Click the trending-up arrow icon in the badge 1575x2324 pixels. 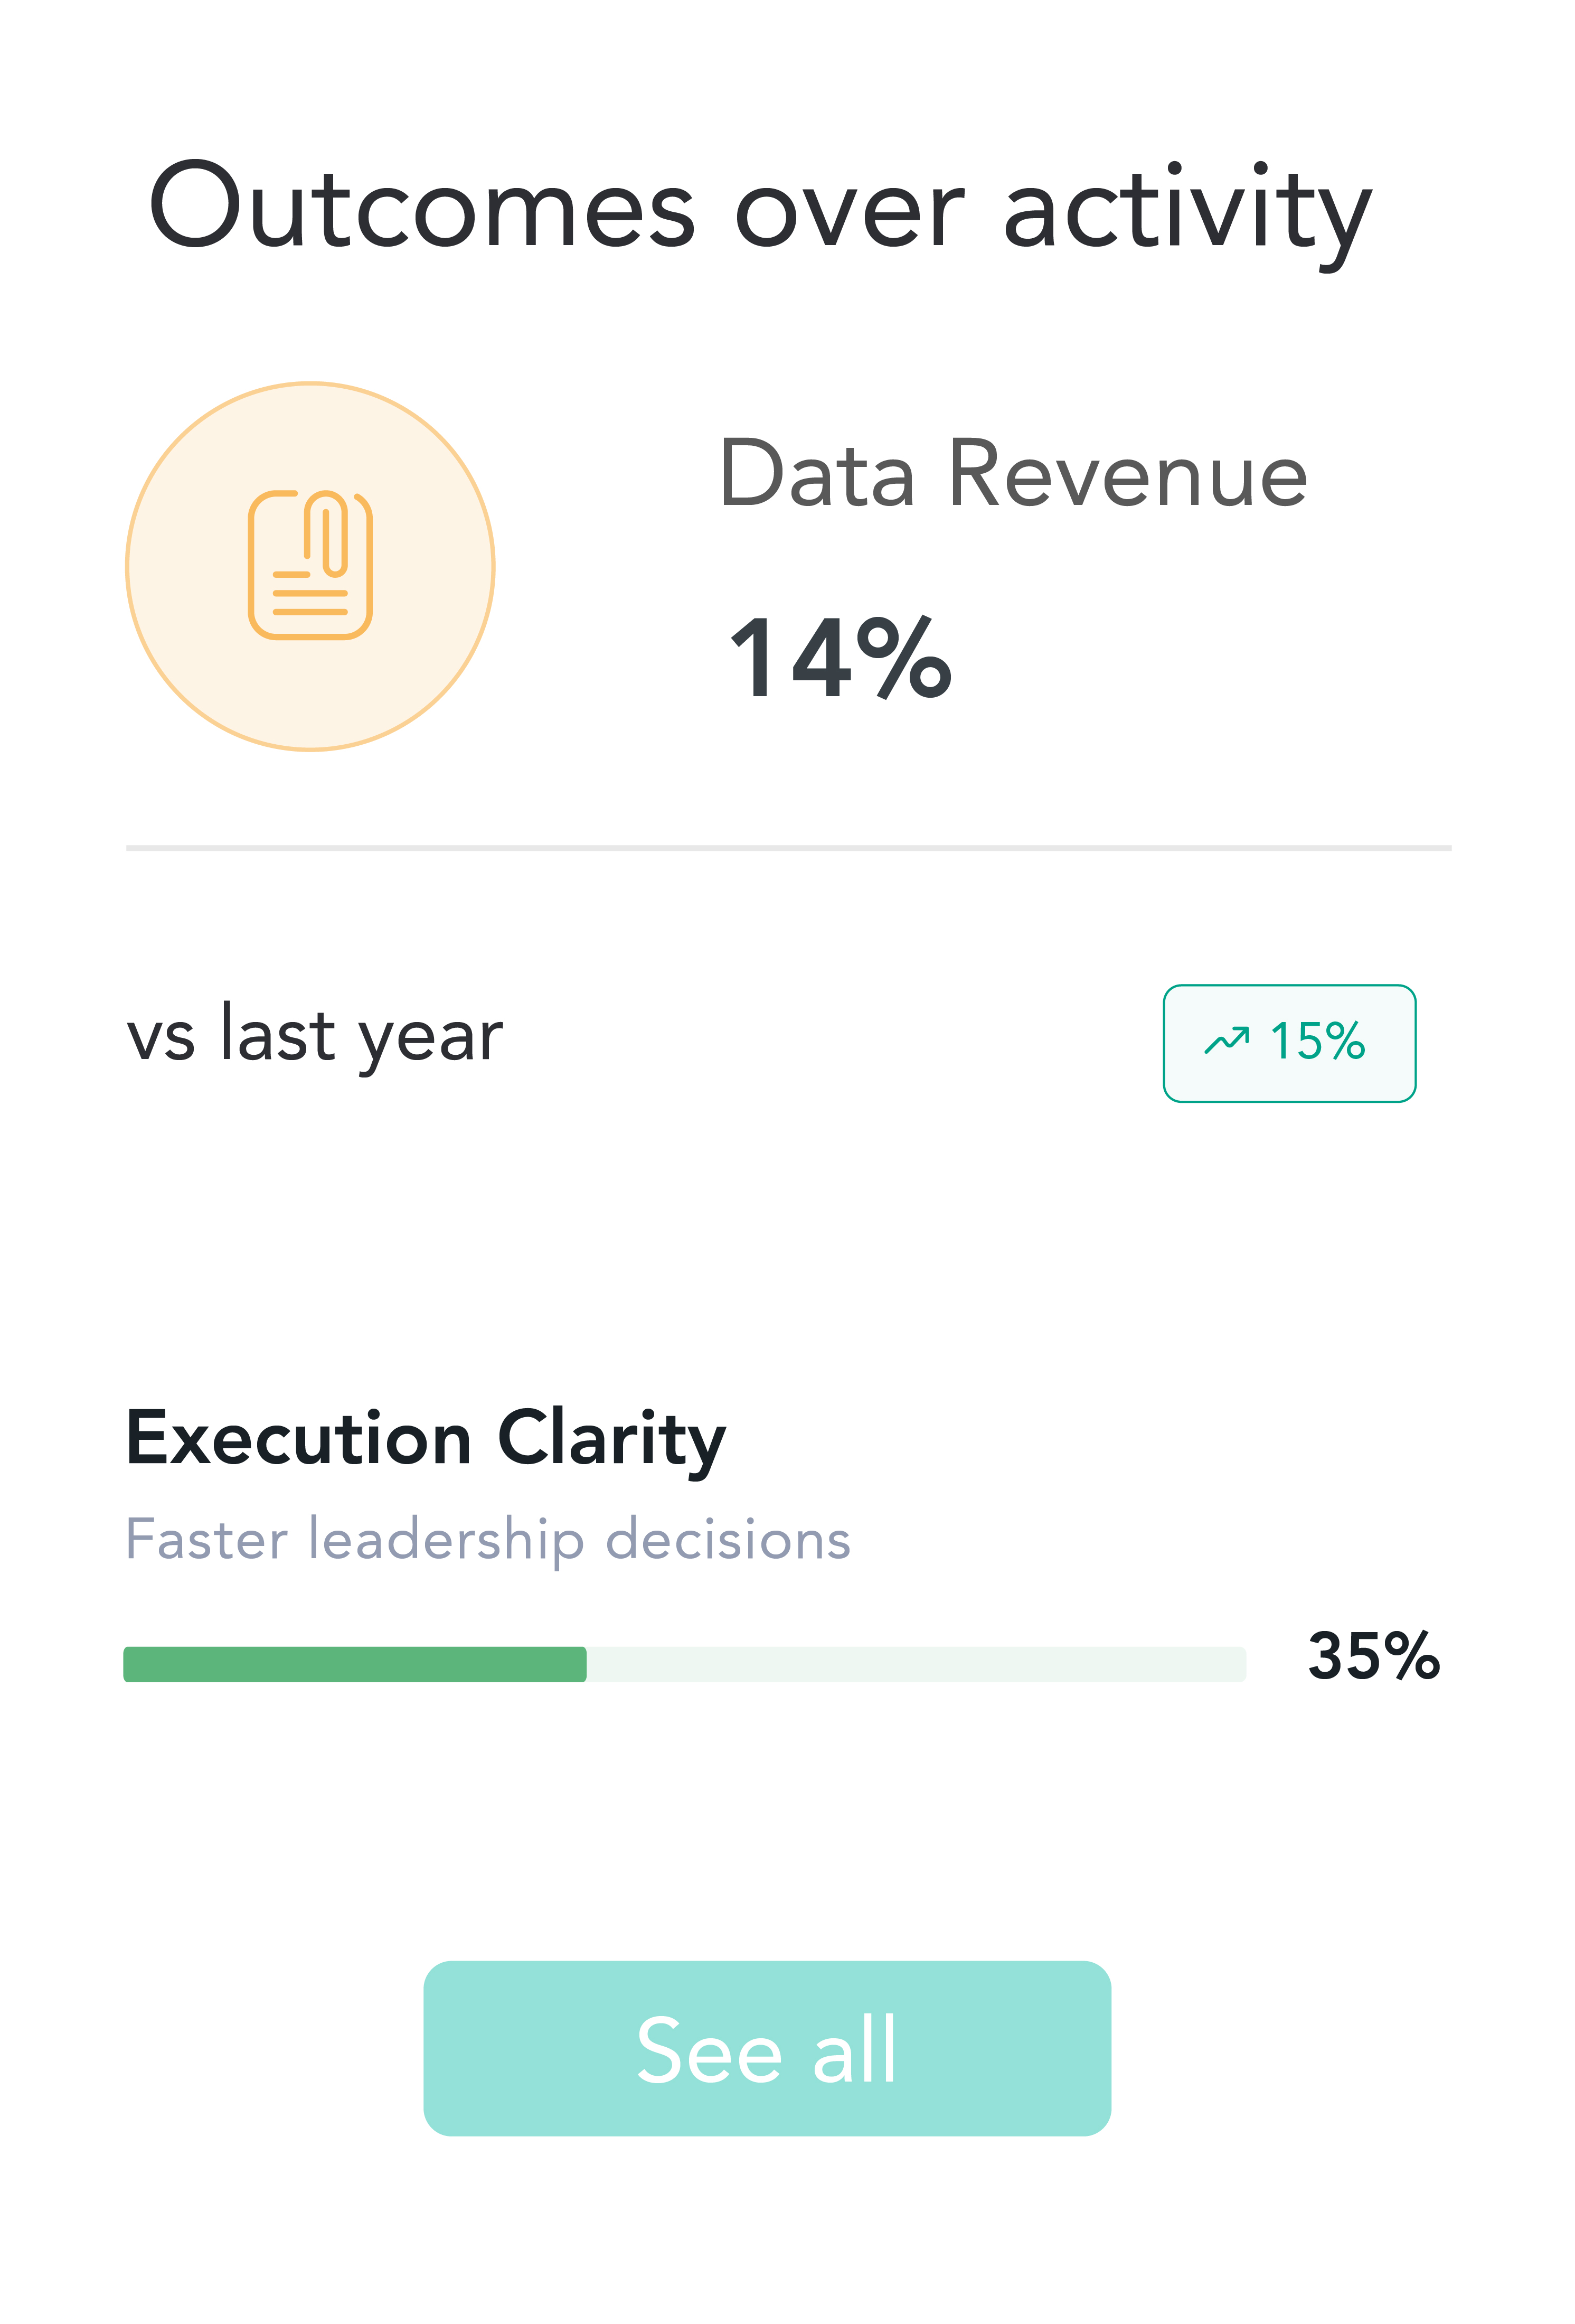1226,1041
